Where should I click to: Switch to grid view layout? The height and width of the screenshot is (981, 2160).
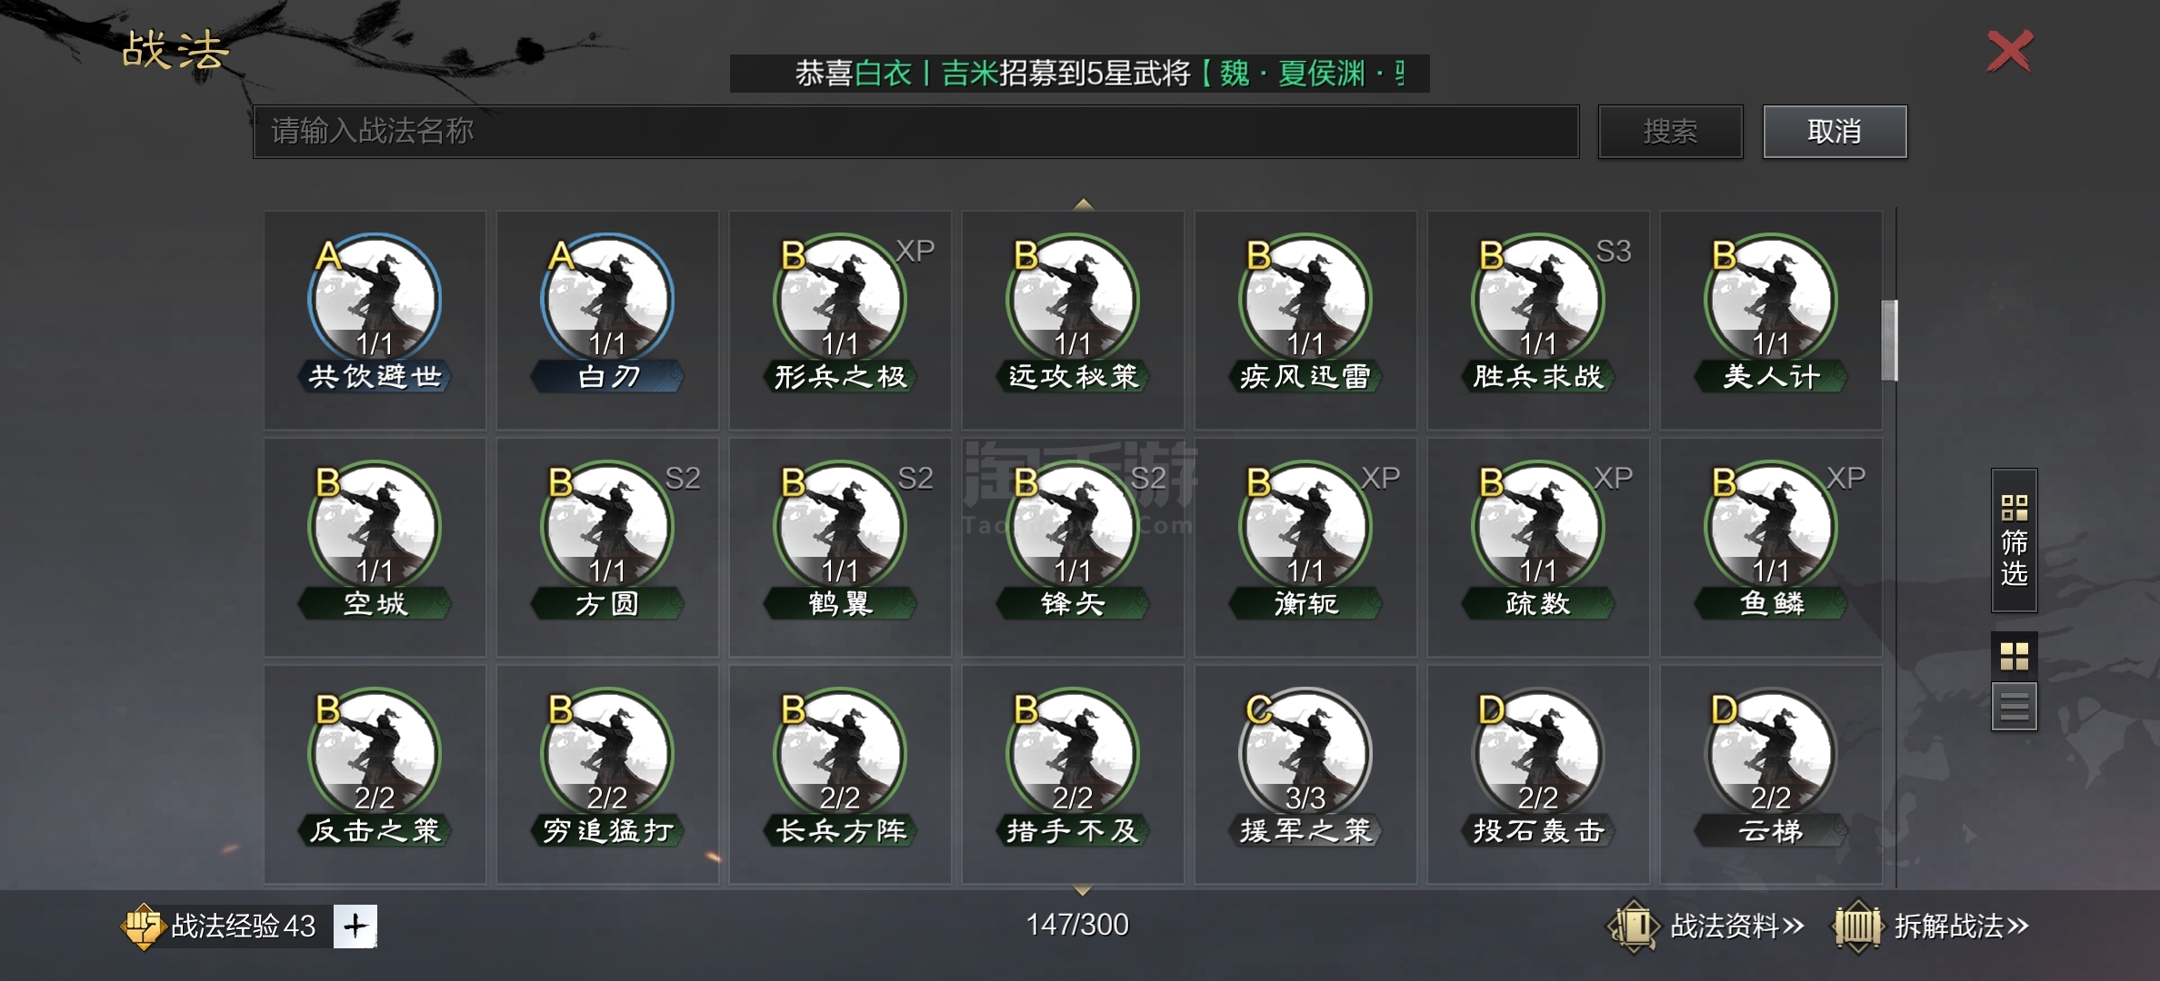pyautogui.click(x=2015, y=656)
